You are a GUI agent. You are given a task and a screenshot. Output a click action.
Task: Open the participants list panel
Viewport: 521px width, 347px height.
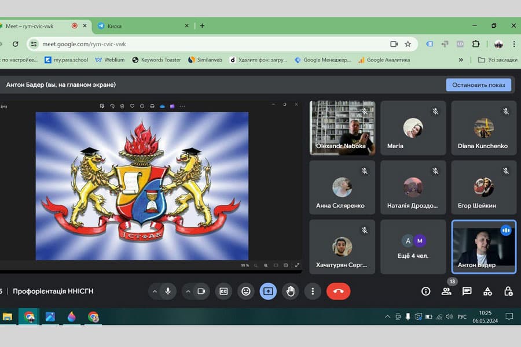pyautogui.click(x=446, y=291)
